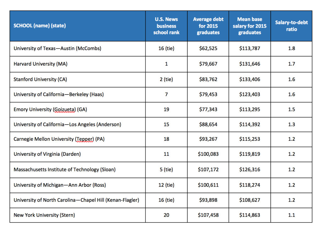This screenshot has width=321, height=230.
Task: Select the Stanford University (CA) cell
Action: 78,80
